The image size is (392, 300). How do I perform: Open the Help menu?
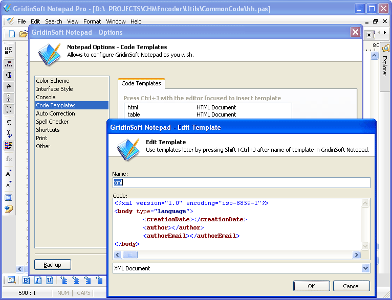(x=136, y=21)
